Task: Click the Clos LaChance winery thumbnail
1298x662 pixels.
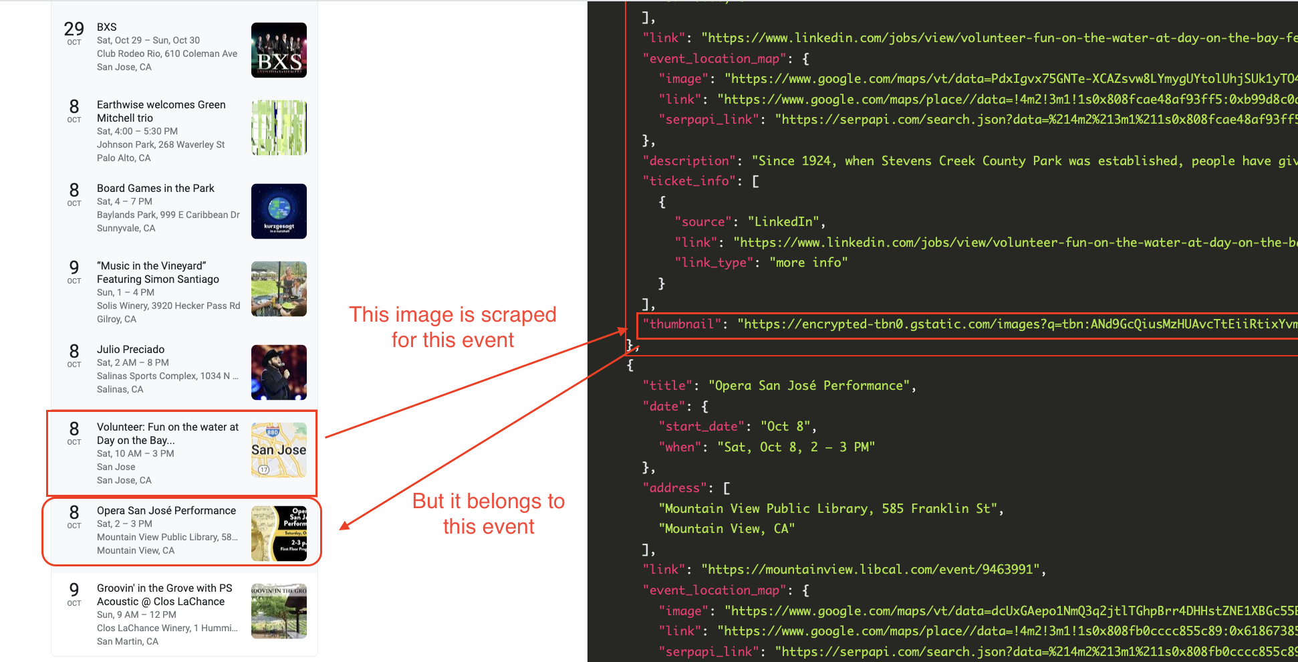Action: click(279, 611)
